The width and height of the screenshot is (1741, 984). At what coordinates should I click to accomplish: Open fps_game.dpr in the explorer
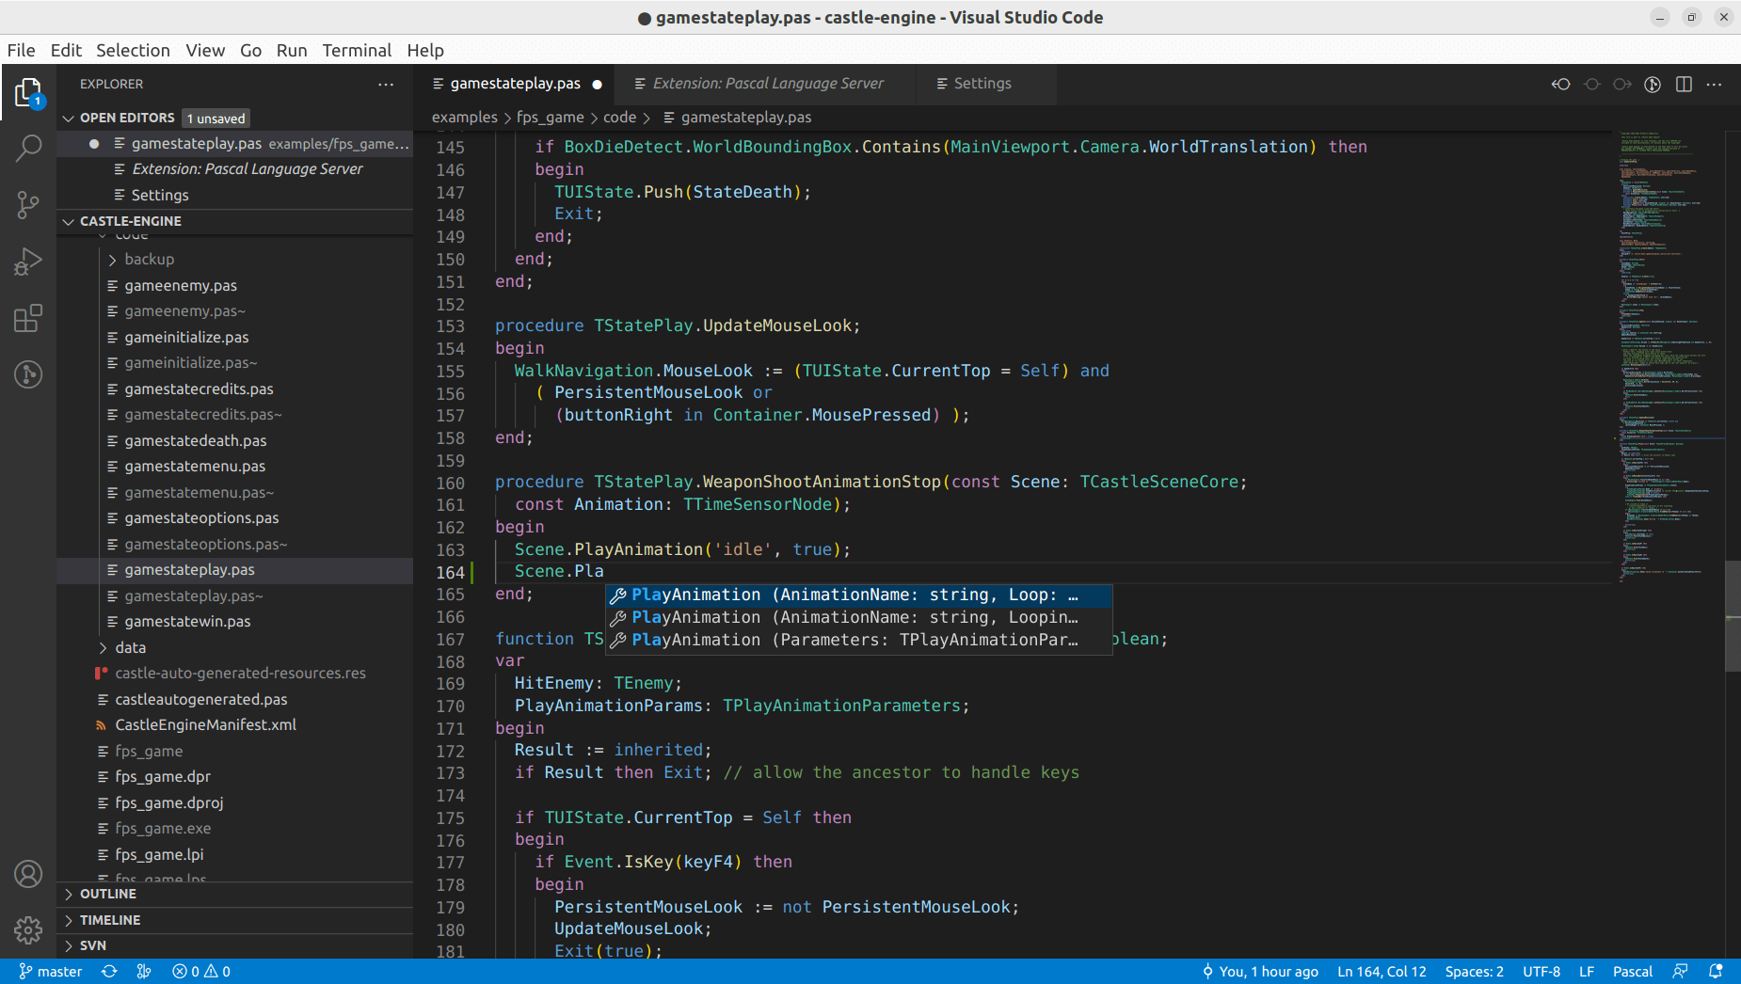pyautogui.click(x=163, y=776)
